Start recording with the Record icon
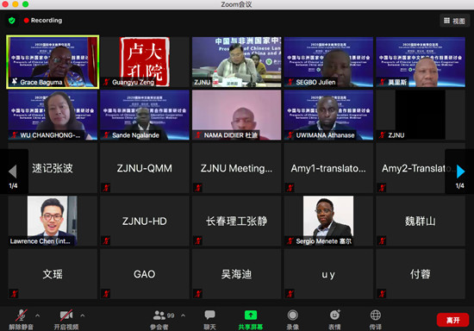The image size is (474, 331). pyautogui.click(x=292, y=315)
